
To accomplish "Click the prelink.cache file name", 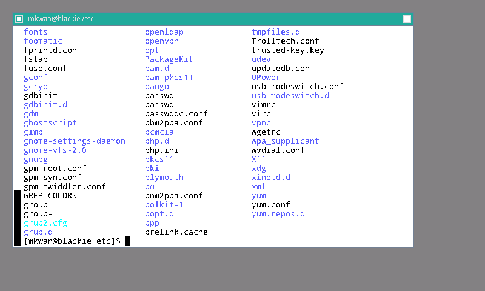I will (176, 232).
